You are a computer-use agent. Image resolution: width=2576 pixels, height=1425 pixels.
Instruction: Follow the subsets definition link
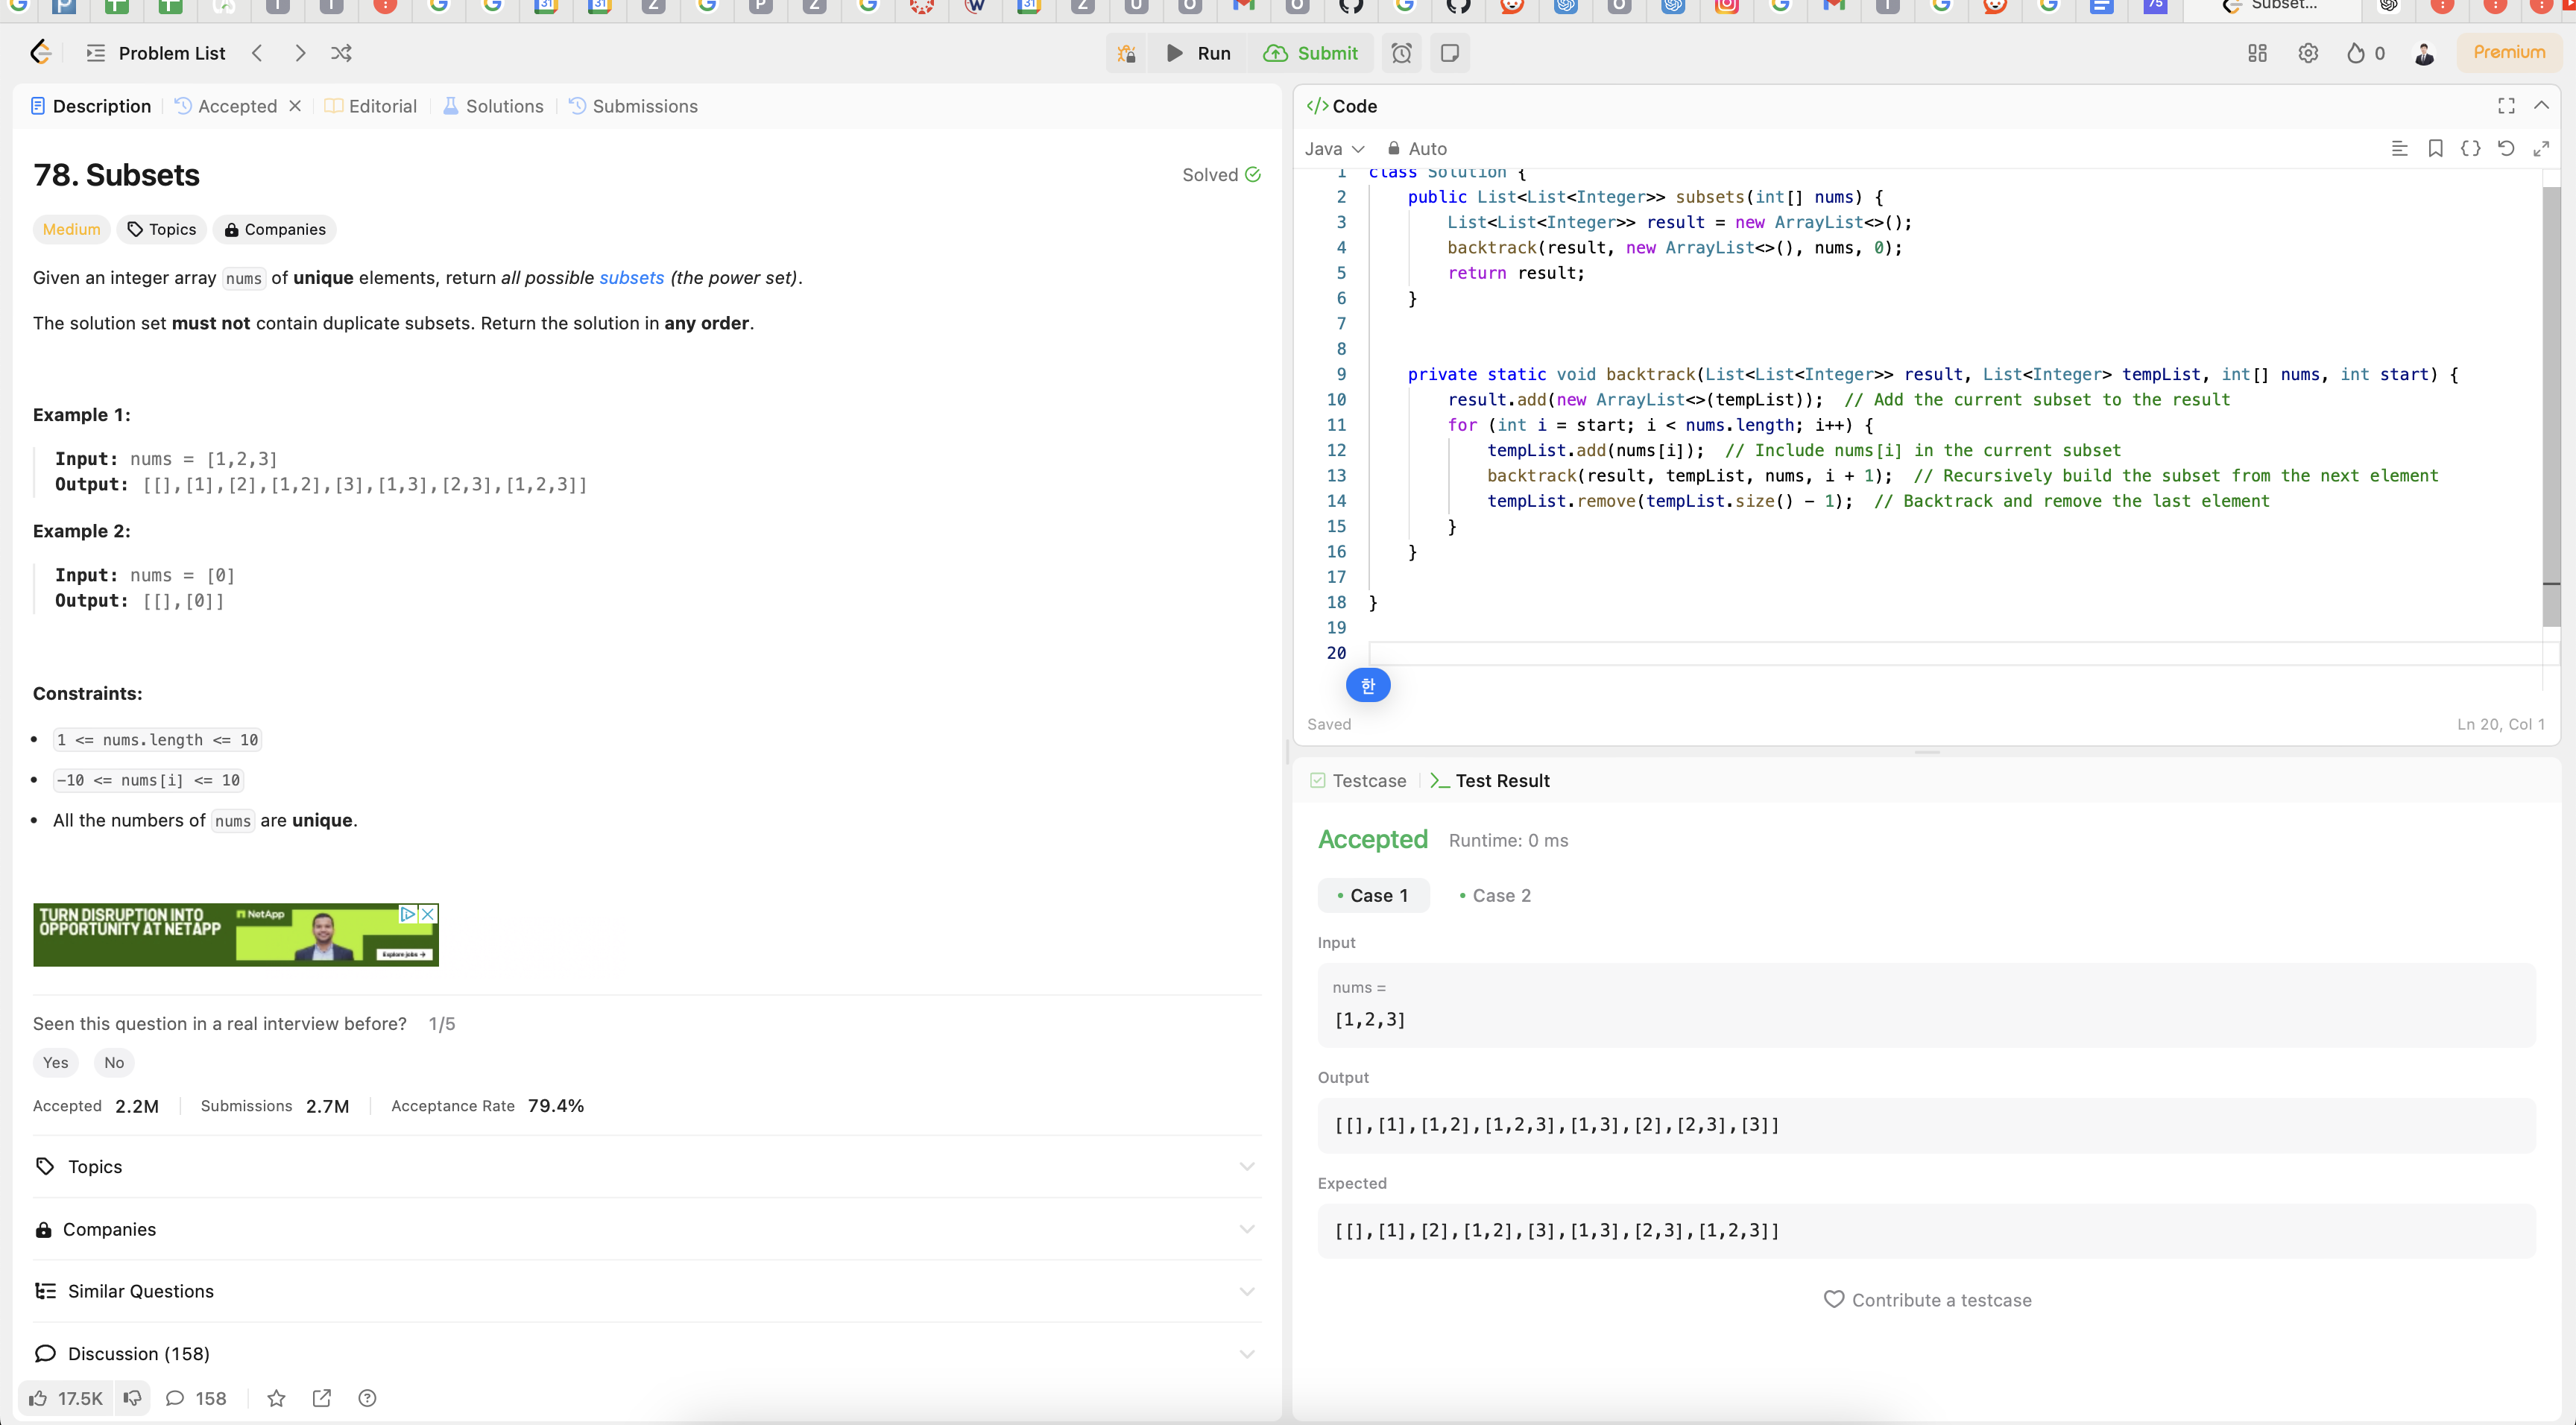[x=631, y=278]
